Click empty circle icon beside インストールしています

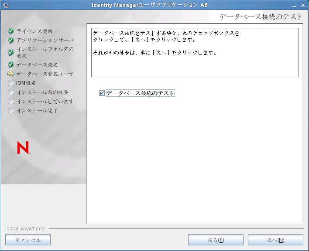11,101
